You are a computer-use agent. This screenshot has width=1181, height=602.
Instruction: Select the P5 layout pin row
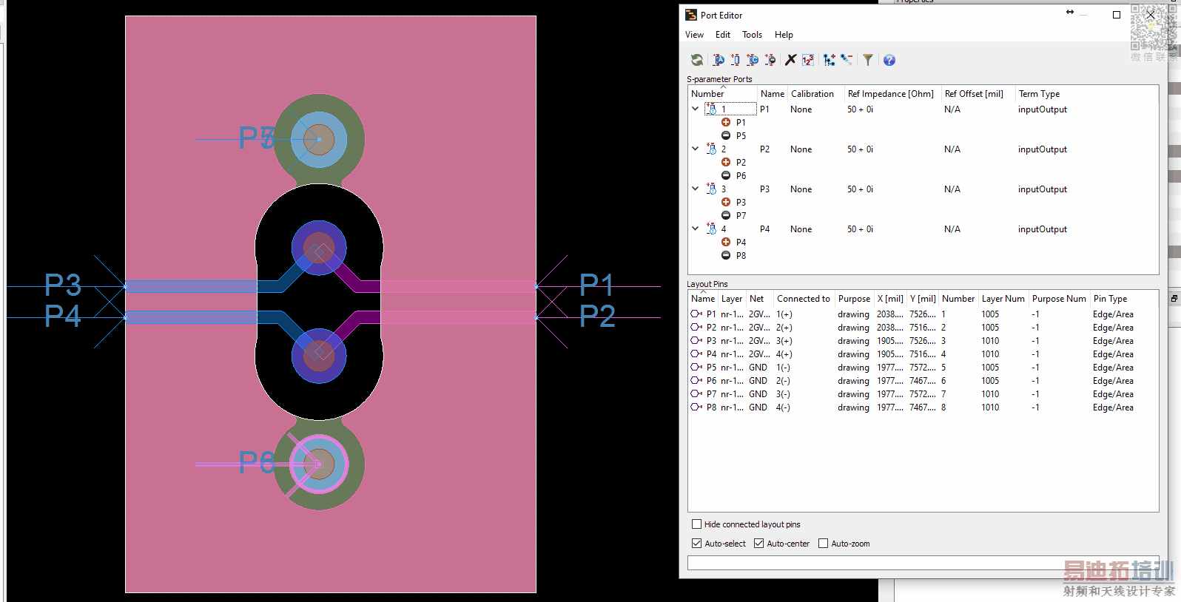[x=711, y=368]
